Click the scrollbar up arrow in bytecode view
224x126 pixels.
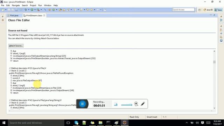214,51
